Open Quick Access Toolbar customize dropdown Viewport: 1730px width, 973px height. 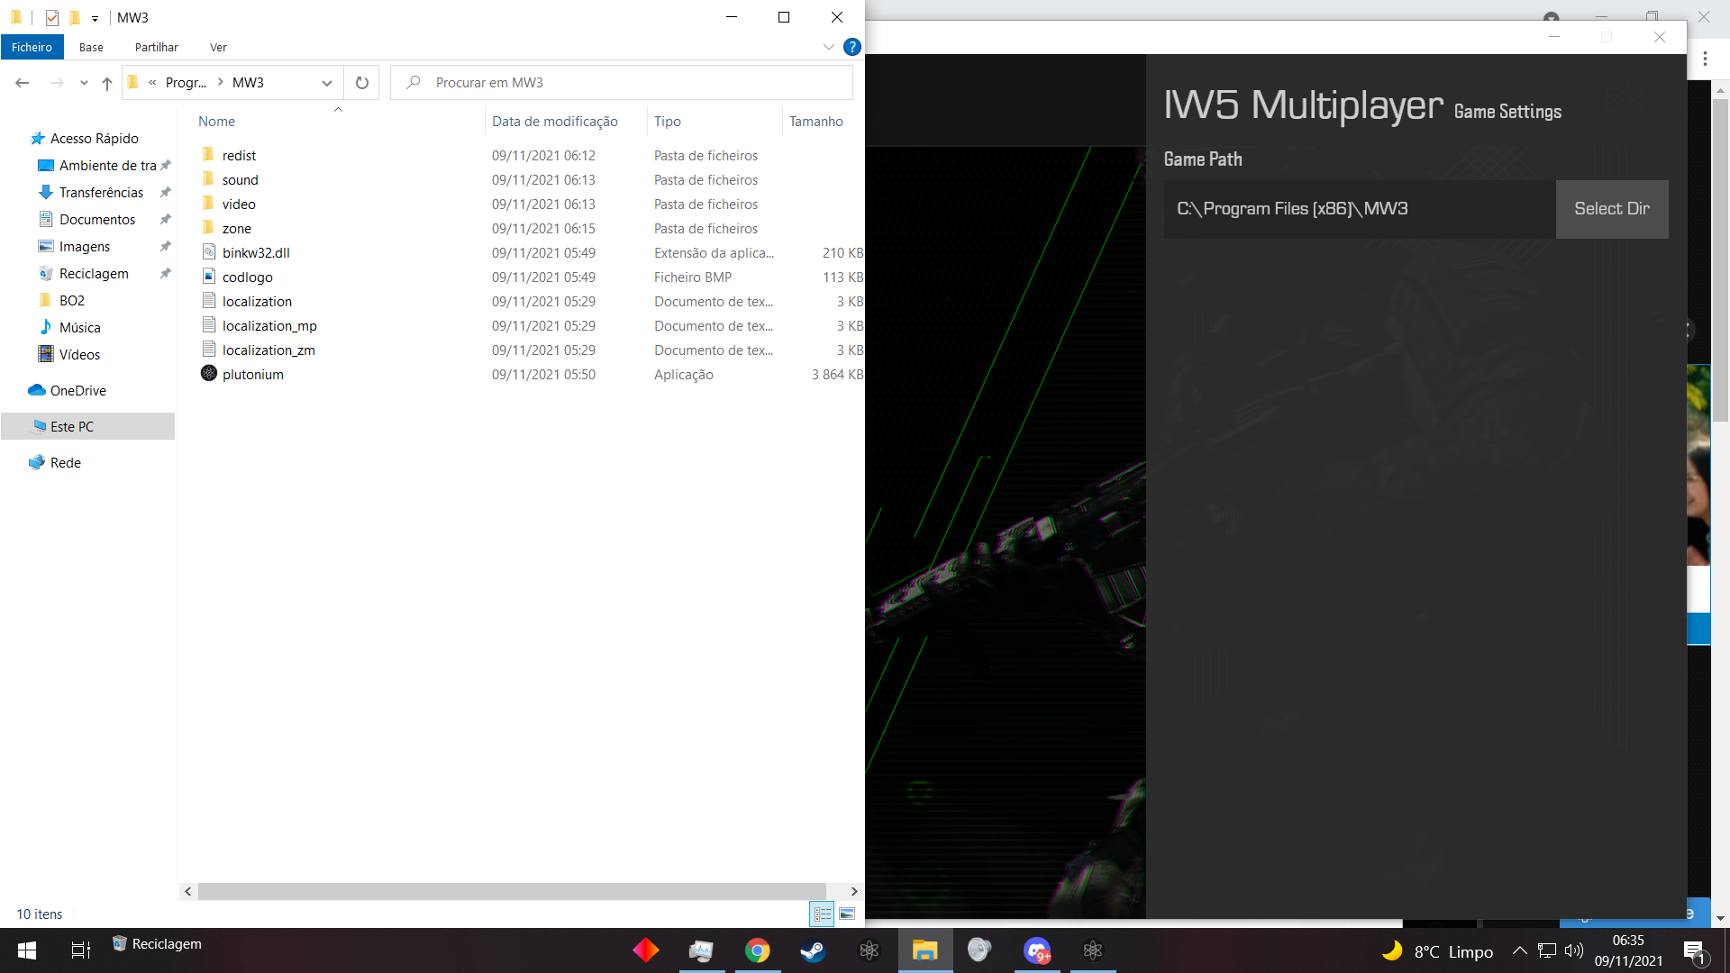[x=95, y=17]
